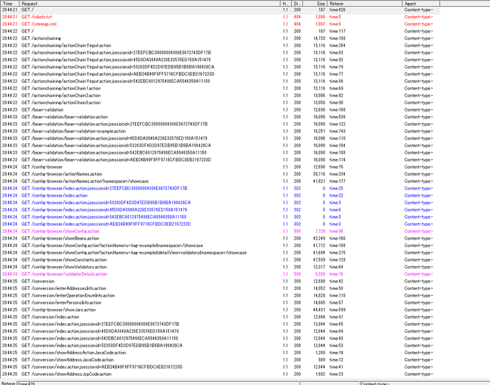The image size is (490, 385).
Task: Select the GET /conversion request row
Action: (x=220, y=281)
